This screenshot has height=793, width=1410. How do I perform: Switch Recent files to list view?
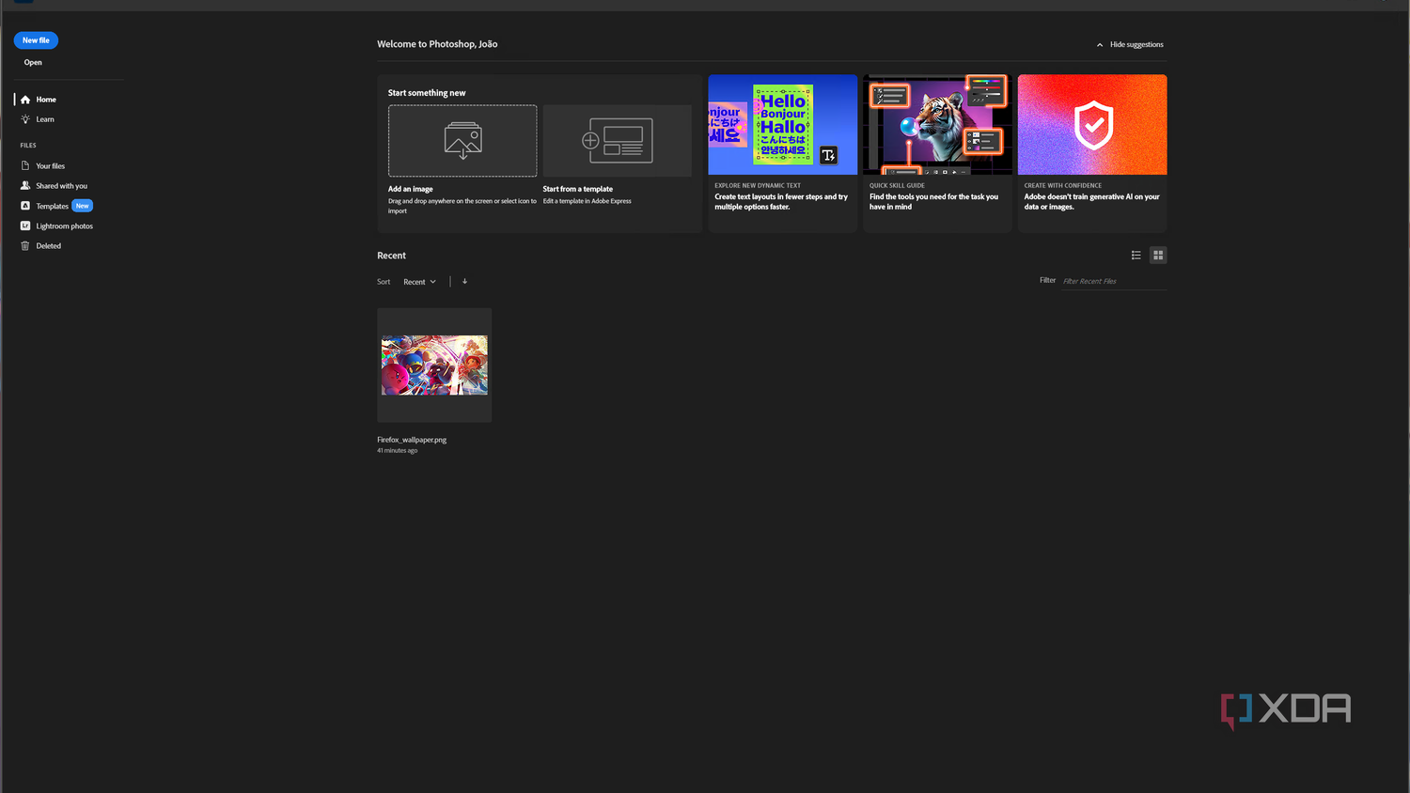tap(1136, 255)
